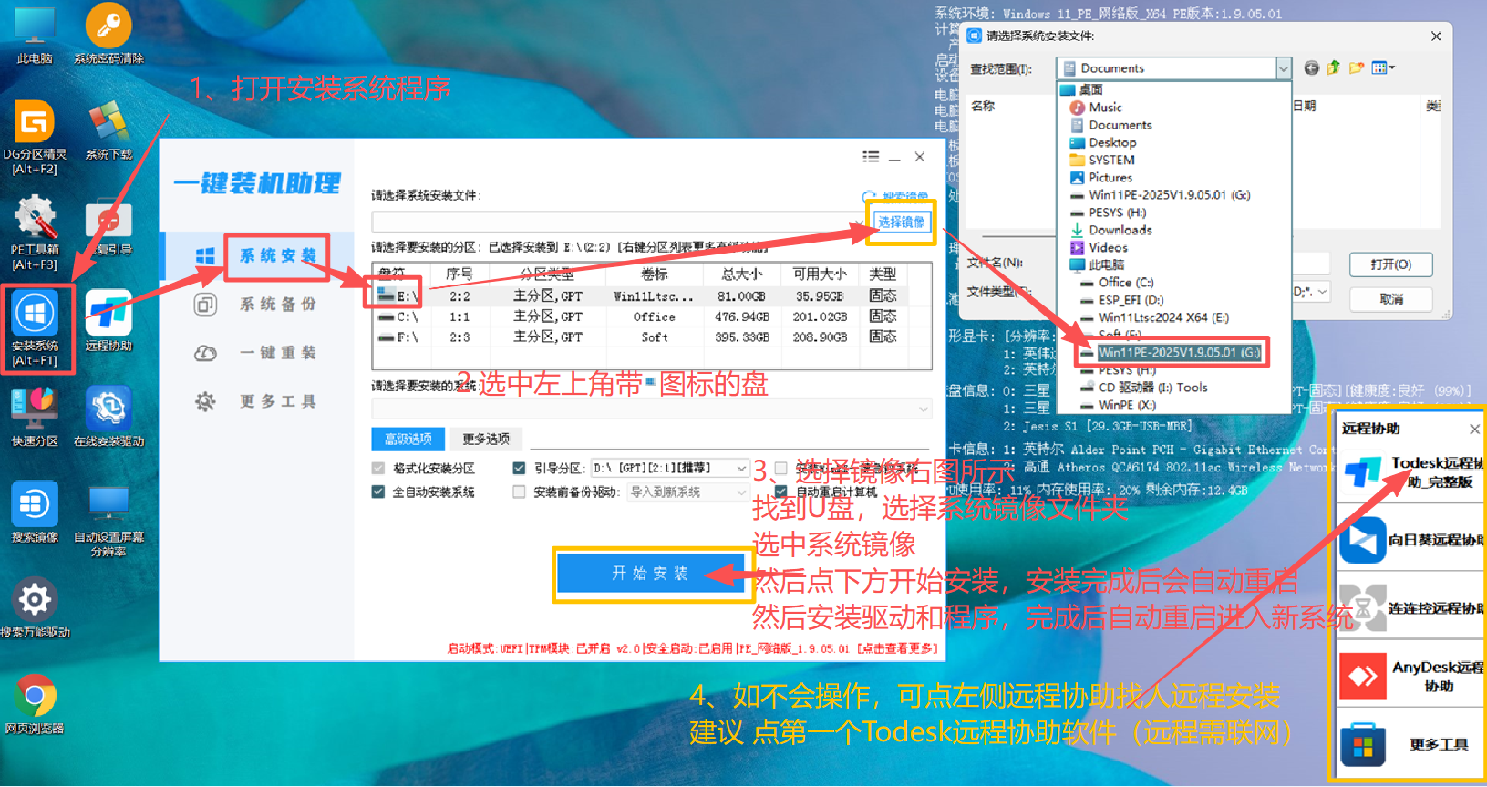Open the 系统密码清除 key icon

coord(108,26)
